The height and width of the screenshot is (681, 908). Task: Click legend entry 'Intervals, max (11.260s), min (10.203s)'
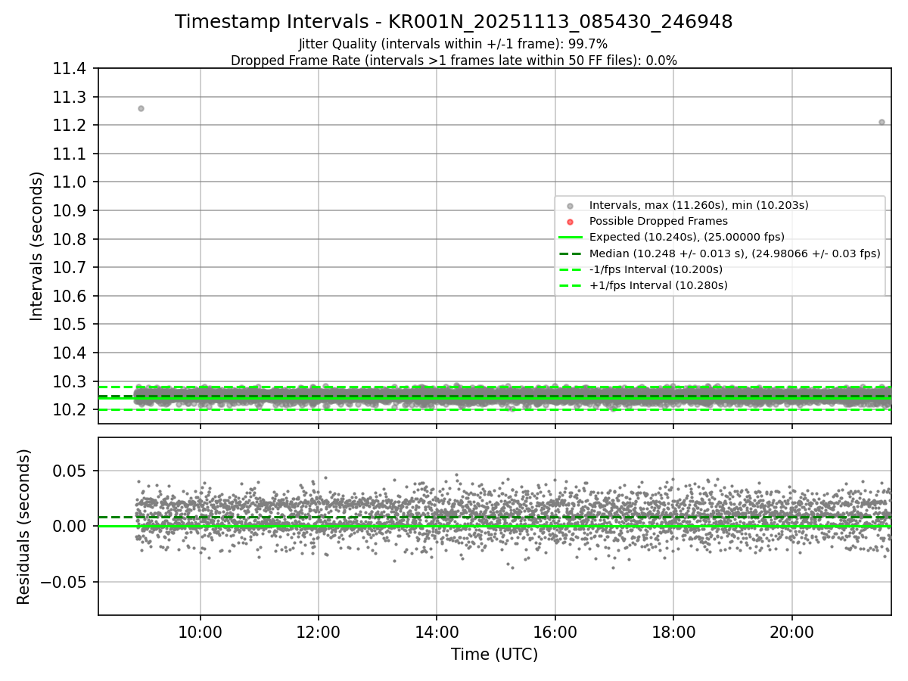(x=699, y=205)
